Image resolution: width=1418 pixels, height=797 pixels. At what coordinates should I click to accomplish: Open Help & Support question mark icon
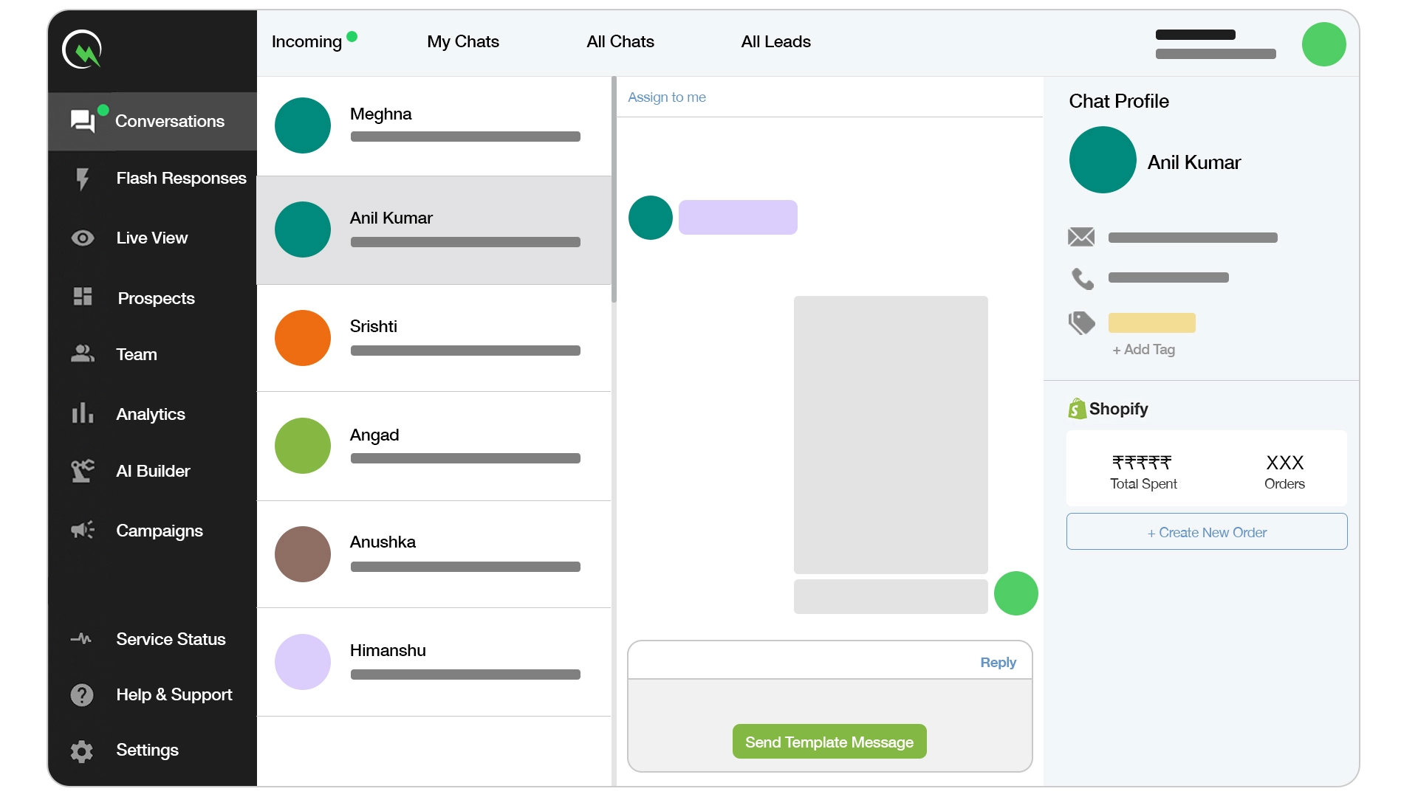[81, 694]
